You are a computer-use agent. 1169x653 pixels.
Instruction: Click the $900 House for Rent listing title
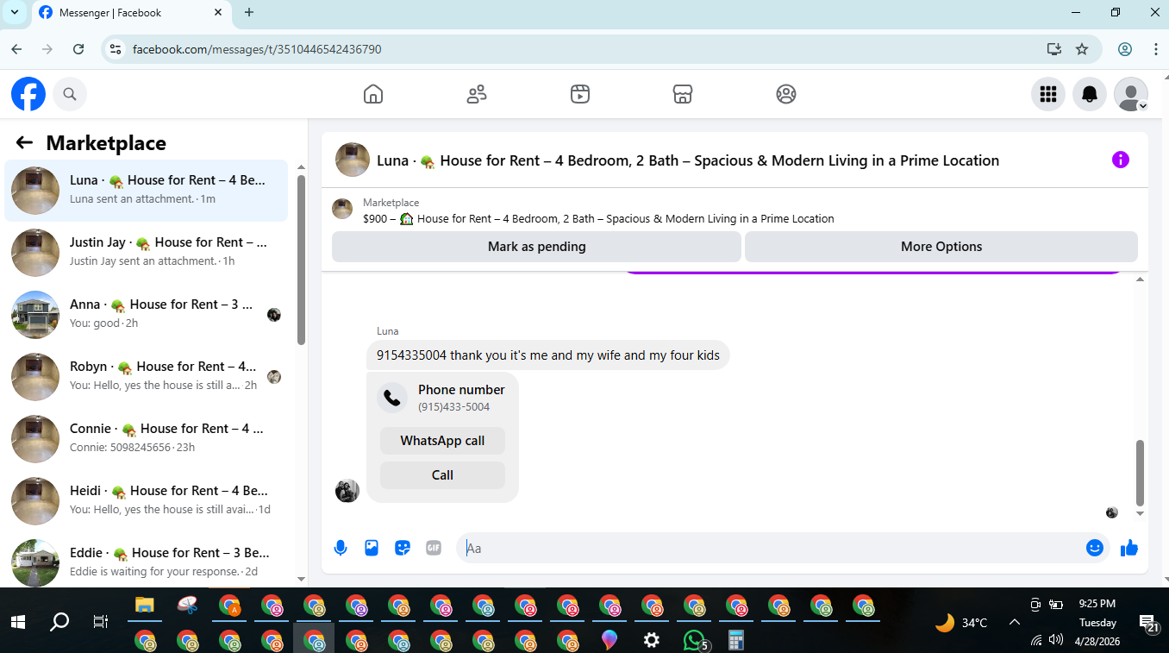point(598,219)
